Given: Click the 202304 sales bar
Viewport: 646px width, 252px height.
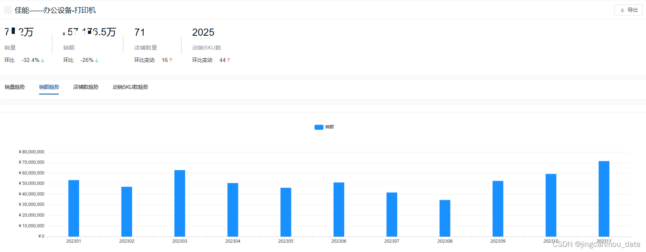Looking at the screenshot, I should point(233,210).
